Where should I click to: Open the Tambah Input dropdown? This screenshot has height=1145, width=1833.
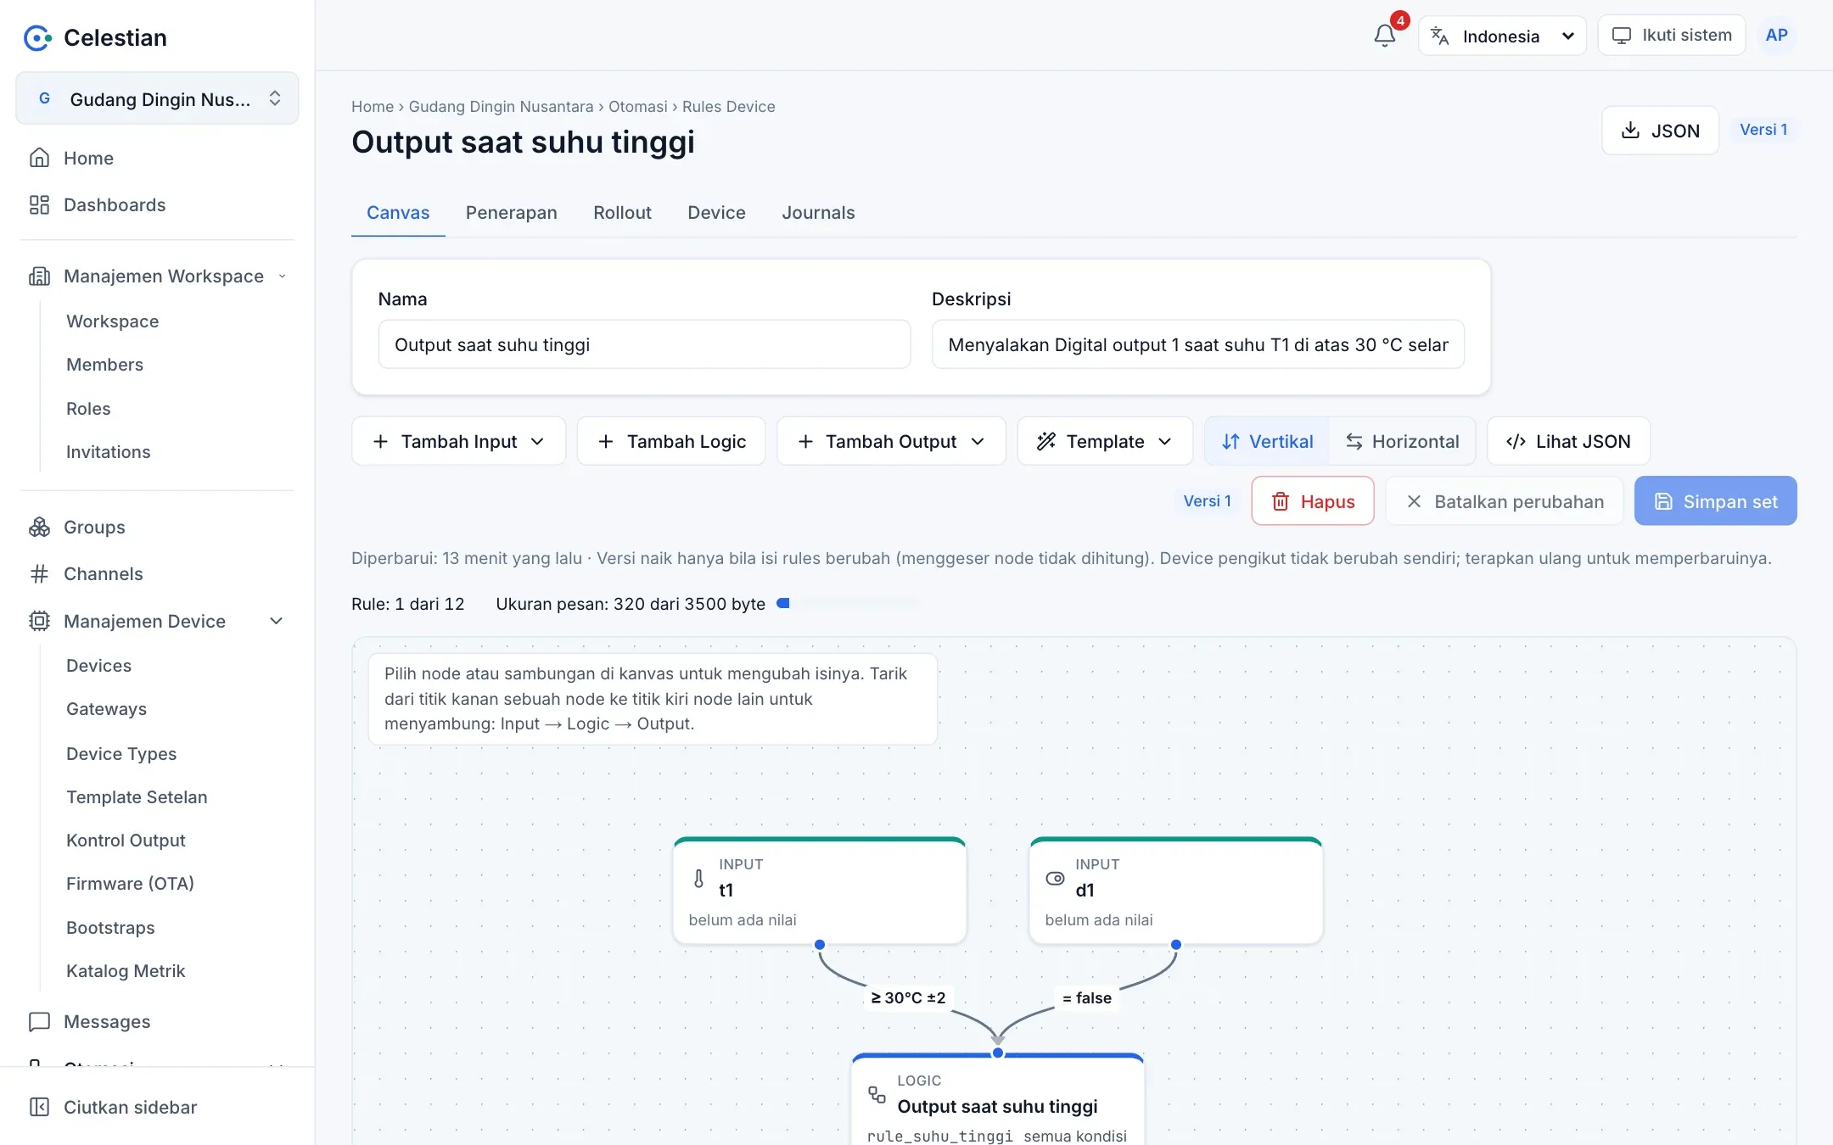[458, 441]
